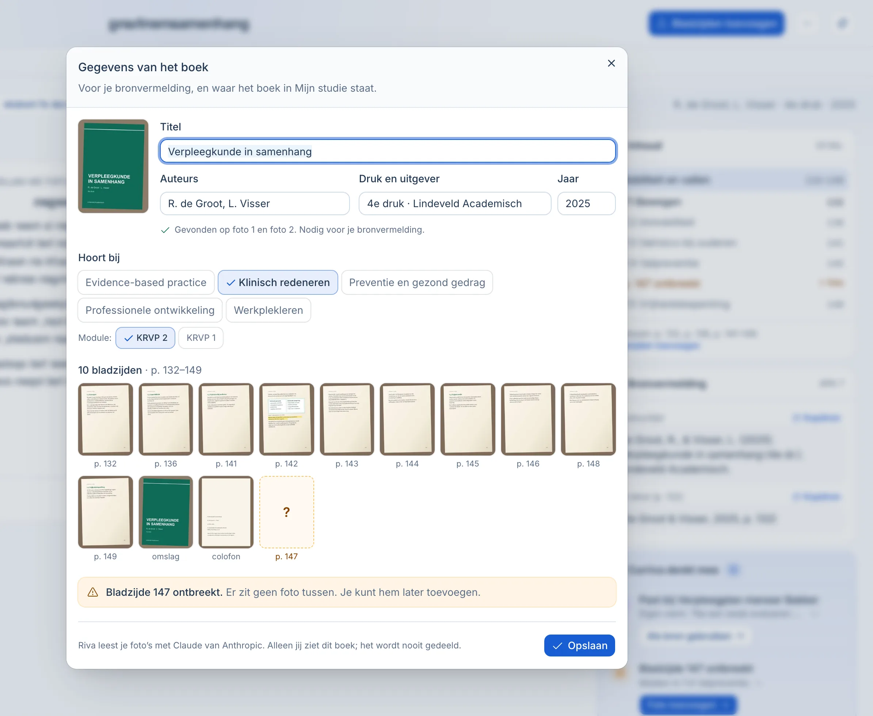Click the 'Bladzijde 147 ontbreekt.' warning text
873x716 pixels.
164,592
